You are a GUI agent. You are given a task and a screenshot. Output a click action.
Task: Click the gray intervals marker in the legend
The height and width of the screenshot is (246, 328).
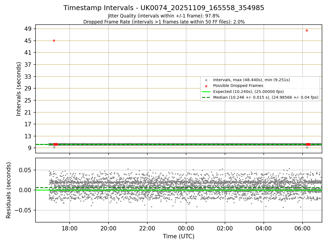coord(206,80)
